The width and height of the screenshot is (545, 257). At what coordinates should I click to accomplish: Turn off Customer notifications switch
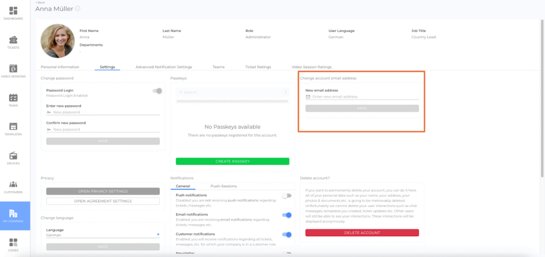[287, 234]
